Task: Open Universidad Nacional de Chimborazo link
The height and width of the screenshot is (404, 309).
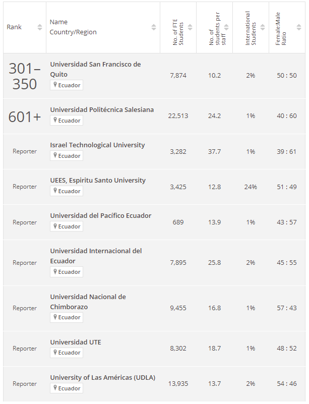Action: pos(88,302)
